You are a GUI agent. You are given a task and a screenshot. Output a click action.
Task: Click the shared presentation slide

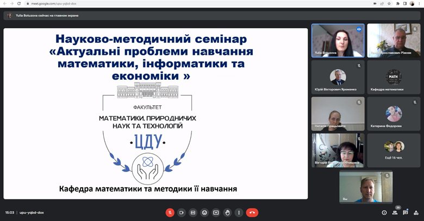pos(155,113)
